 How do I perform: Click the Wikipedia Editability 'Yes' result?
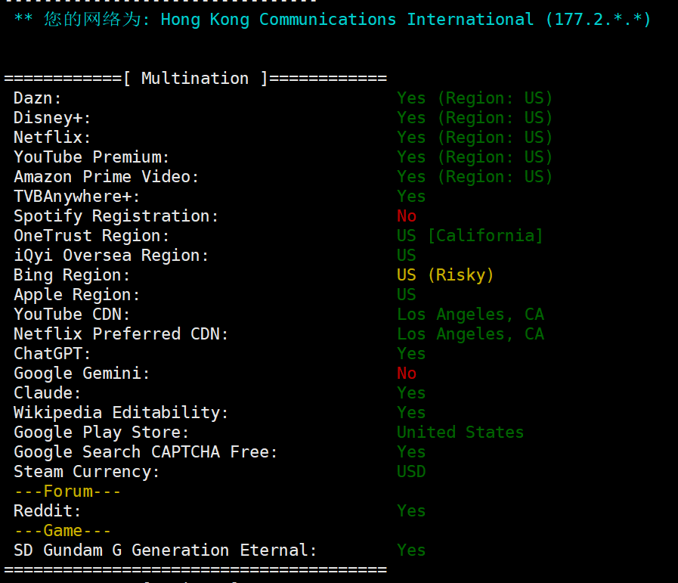click(x=411, y=413)
